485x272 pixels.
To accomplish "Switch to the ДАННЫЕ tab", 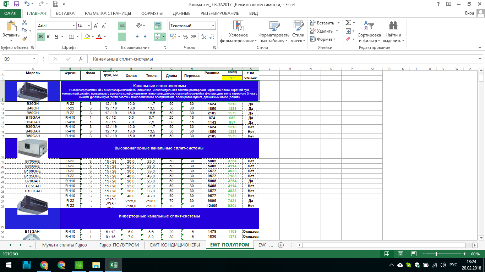I will point(181,13).
